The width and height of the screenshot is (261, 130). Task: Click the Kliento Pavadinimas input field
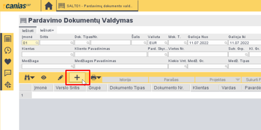coord(111,54)
